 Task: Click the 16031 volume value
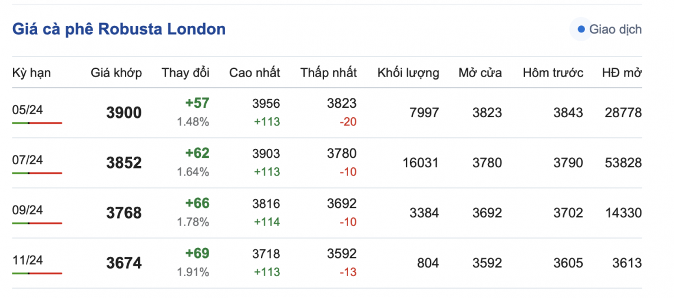coord(421,163)
